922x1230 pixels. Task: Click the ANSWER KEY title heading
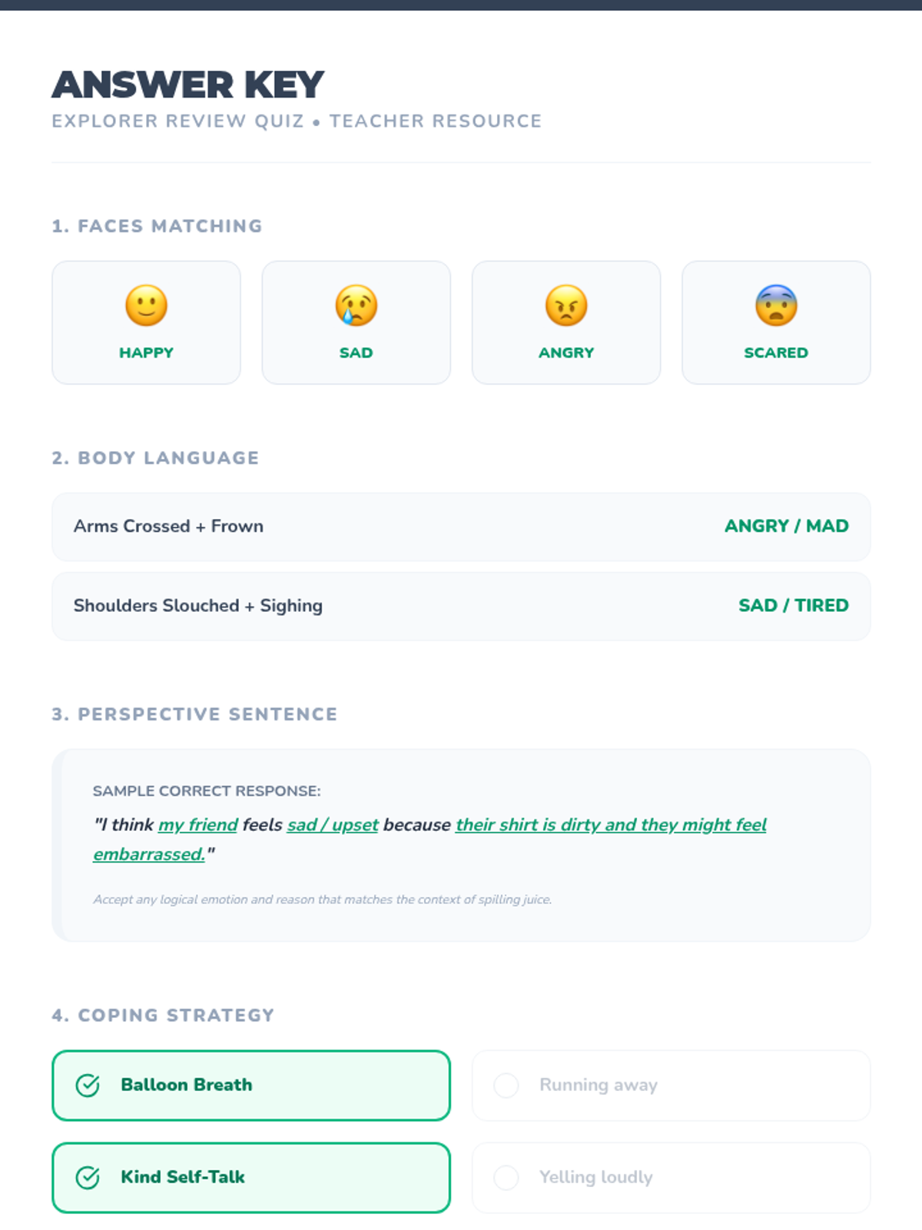(x=188, y=85)
